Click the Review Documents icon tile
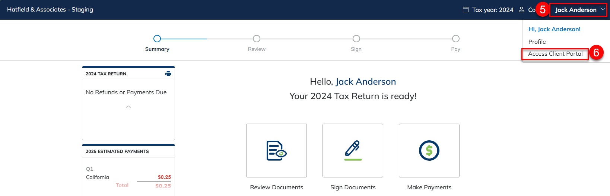This screenshot has height=196, width=610. (276, 150)
